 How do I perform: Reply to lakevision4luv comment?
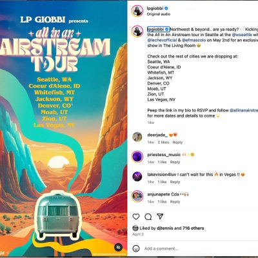(175, 182)
